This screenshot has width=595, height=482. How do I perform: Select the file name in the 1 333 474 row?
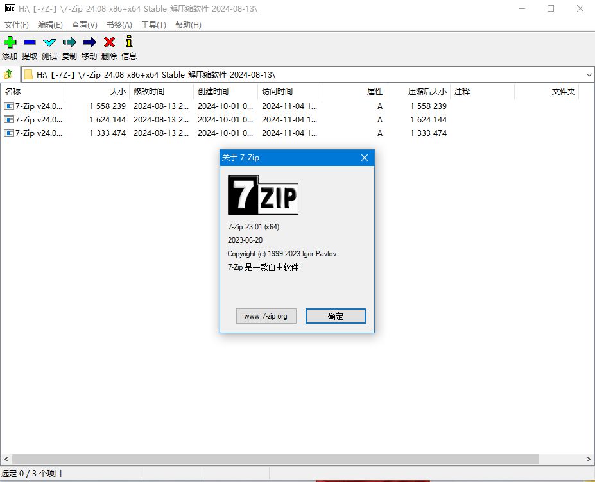pos(39,133)
